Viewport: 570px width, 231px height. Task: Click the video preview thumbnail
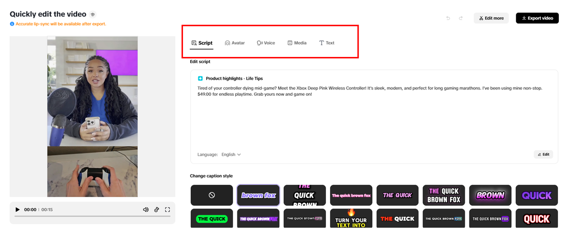(92, 117)
